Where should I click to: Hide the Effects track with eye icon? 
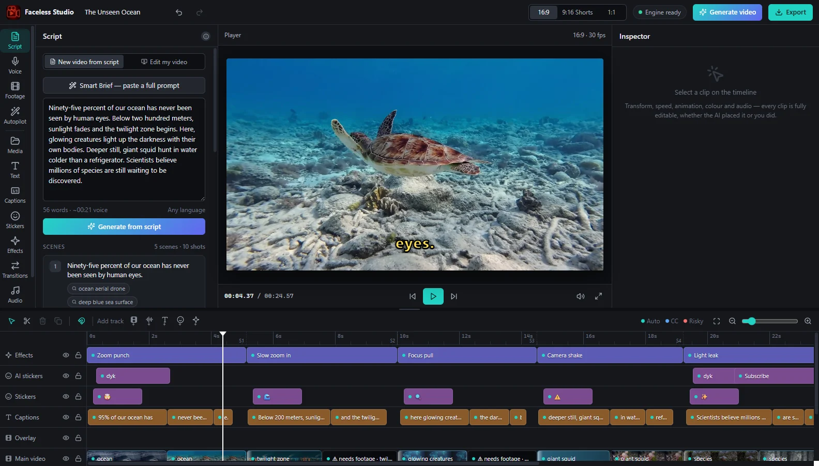click(66, 355)
